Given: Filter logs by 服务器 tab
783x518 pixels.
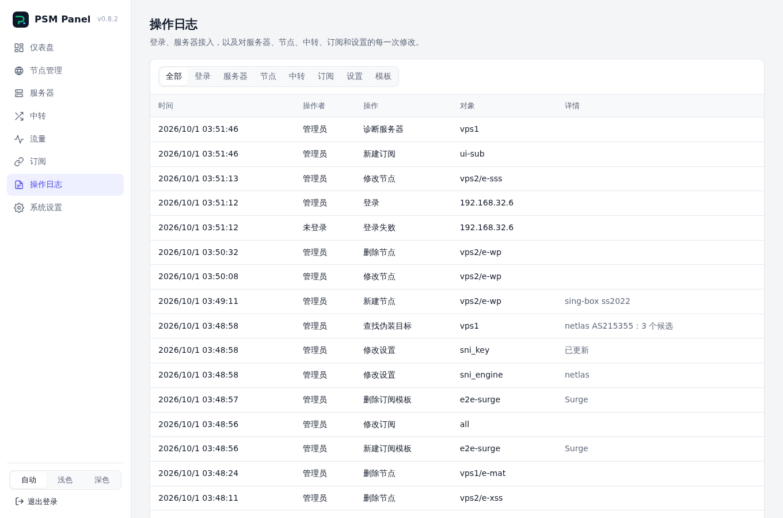Looking at the screenshot, I should (x=235, y=77).
